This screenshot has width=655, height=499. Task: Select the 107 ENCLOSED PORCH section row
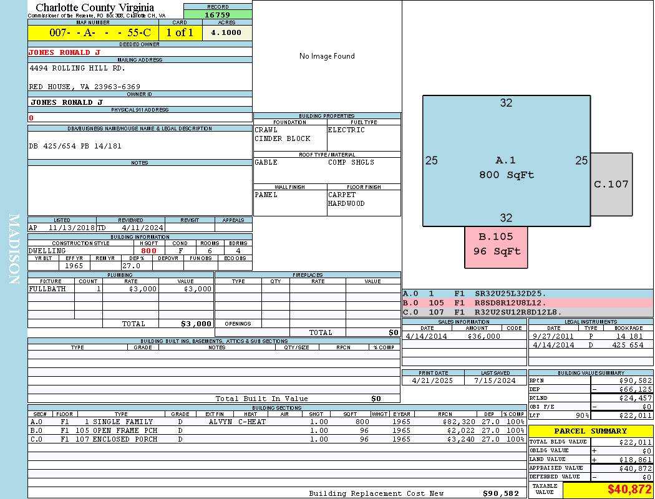pos(276,439)
